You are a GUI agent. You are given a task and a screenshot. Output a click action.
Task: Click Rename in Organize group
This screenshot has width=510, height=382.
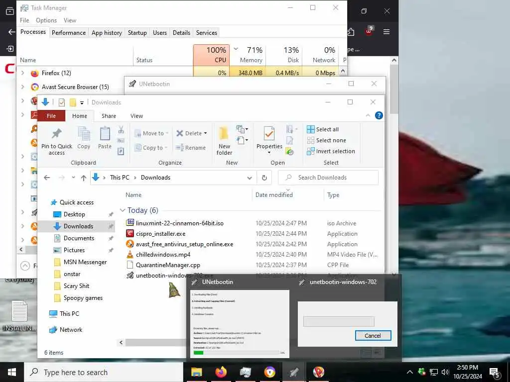pos(191,148)
